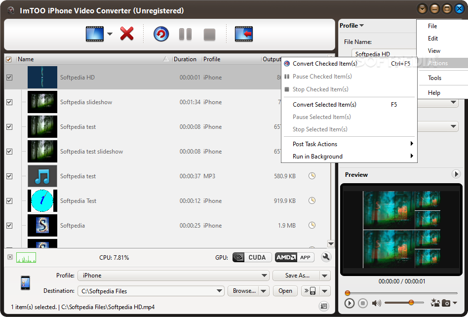Click the file list scroll-down arrow

(331, 243)
